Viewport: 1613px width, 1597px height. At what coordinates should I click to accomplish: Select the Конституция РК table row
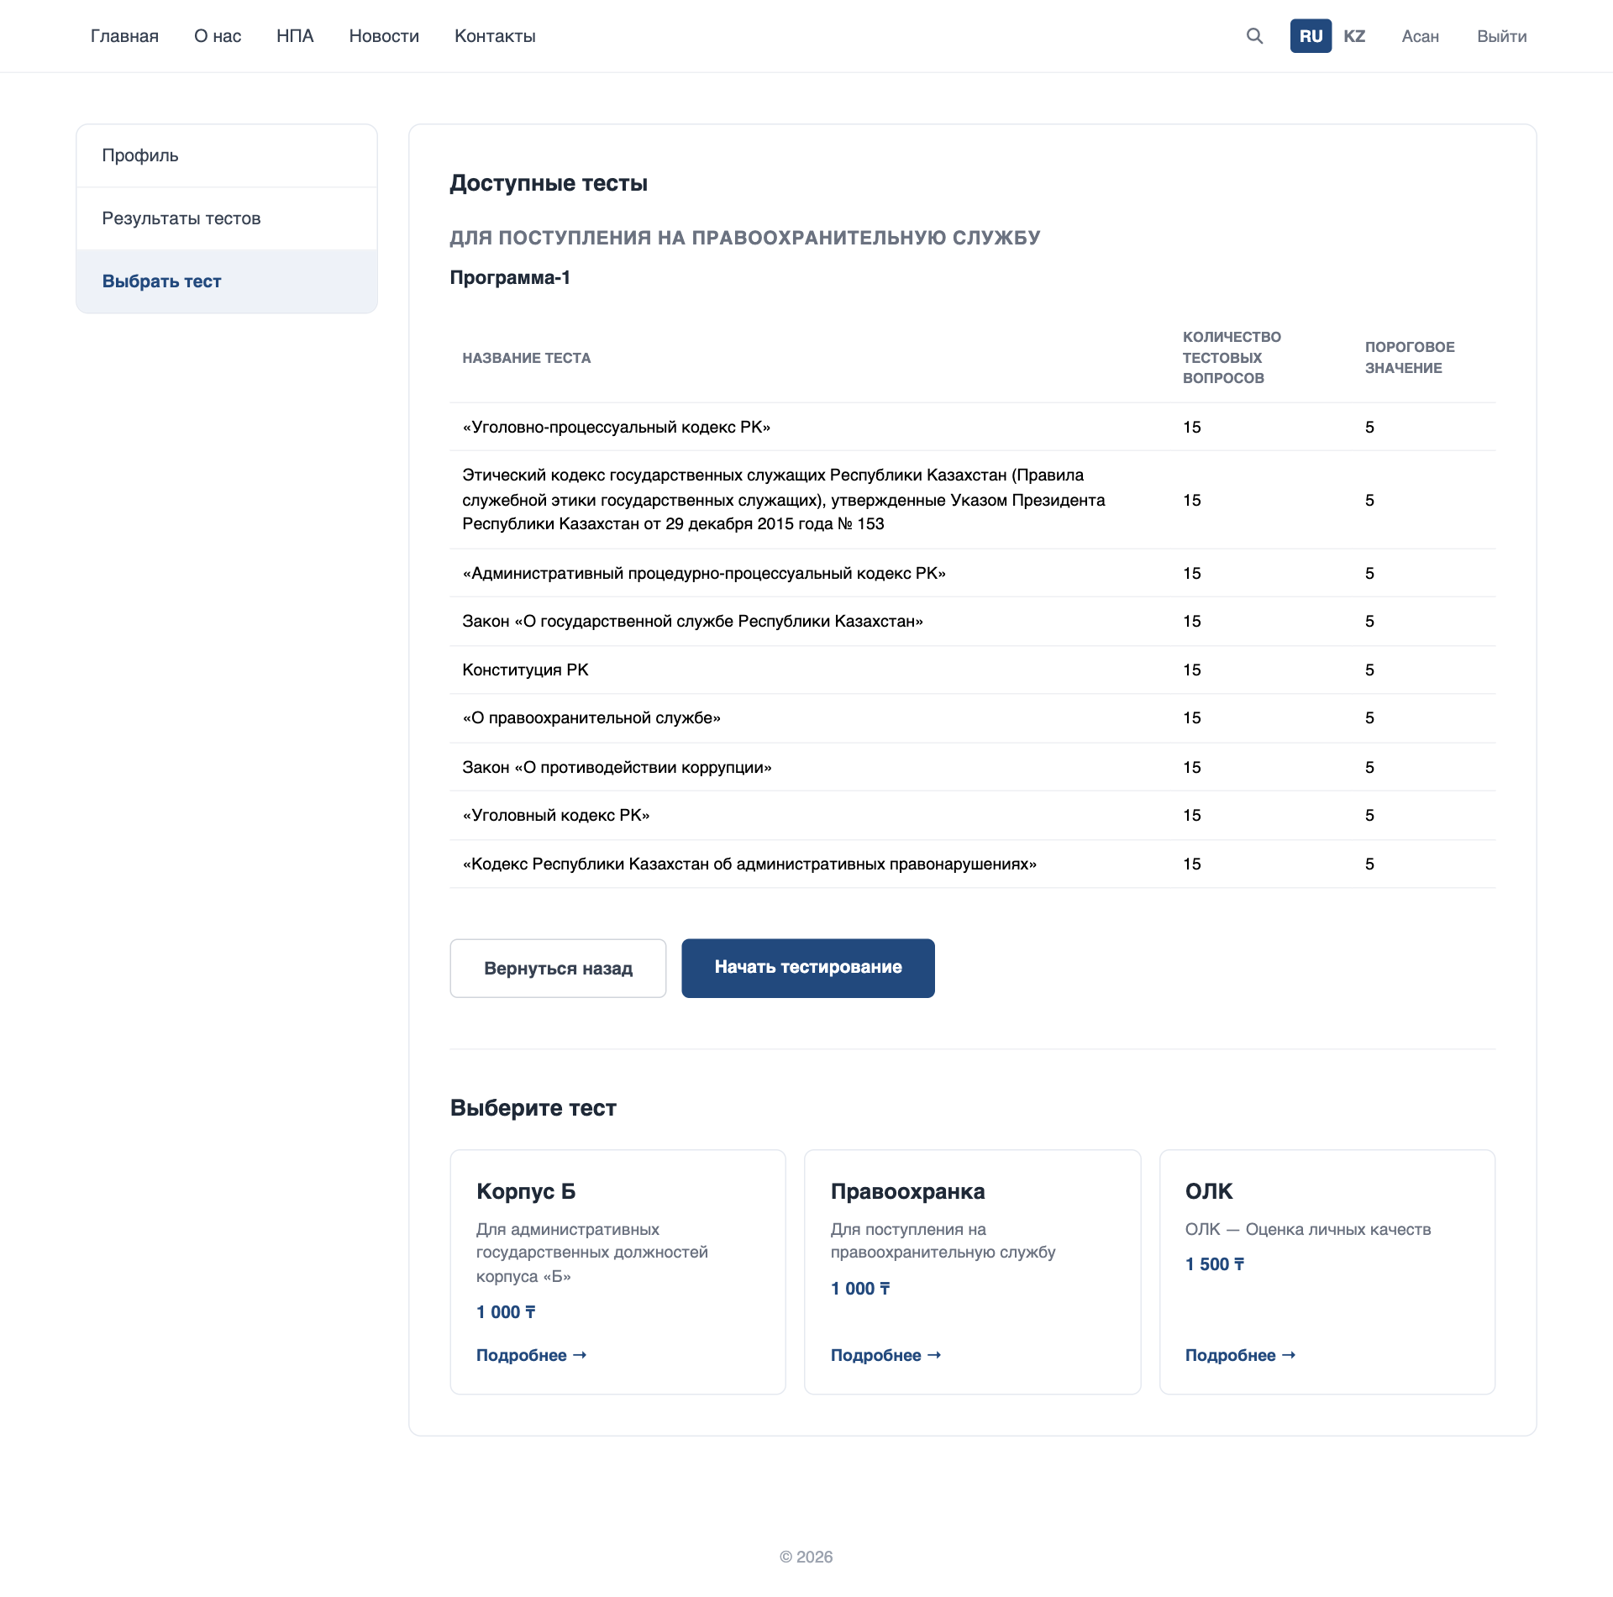tap(973, 670)
